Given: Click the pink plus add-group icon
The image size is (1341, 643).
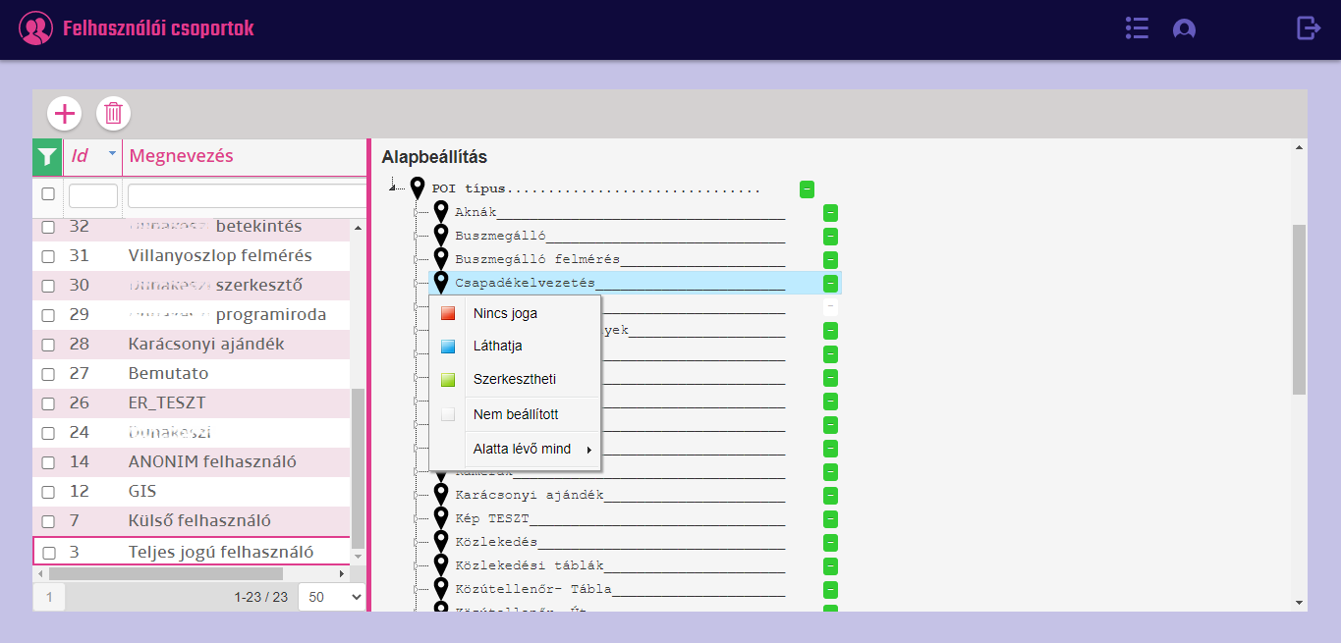Looking at the screenshot, I should 65,114.
